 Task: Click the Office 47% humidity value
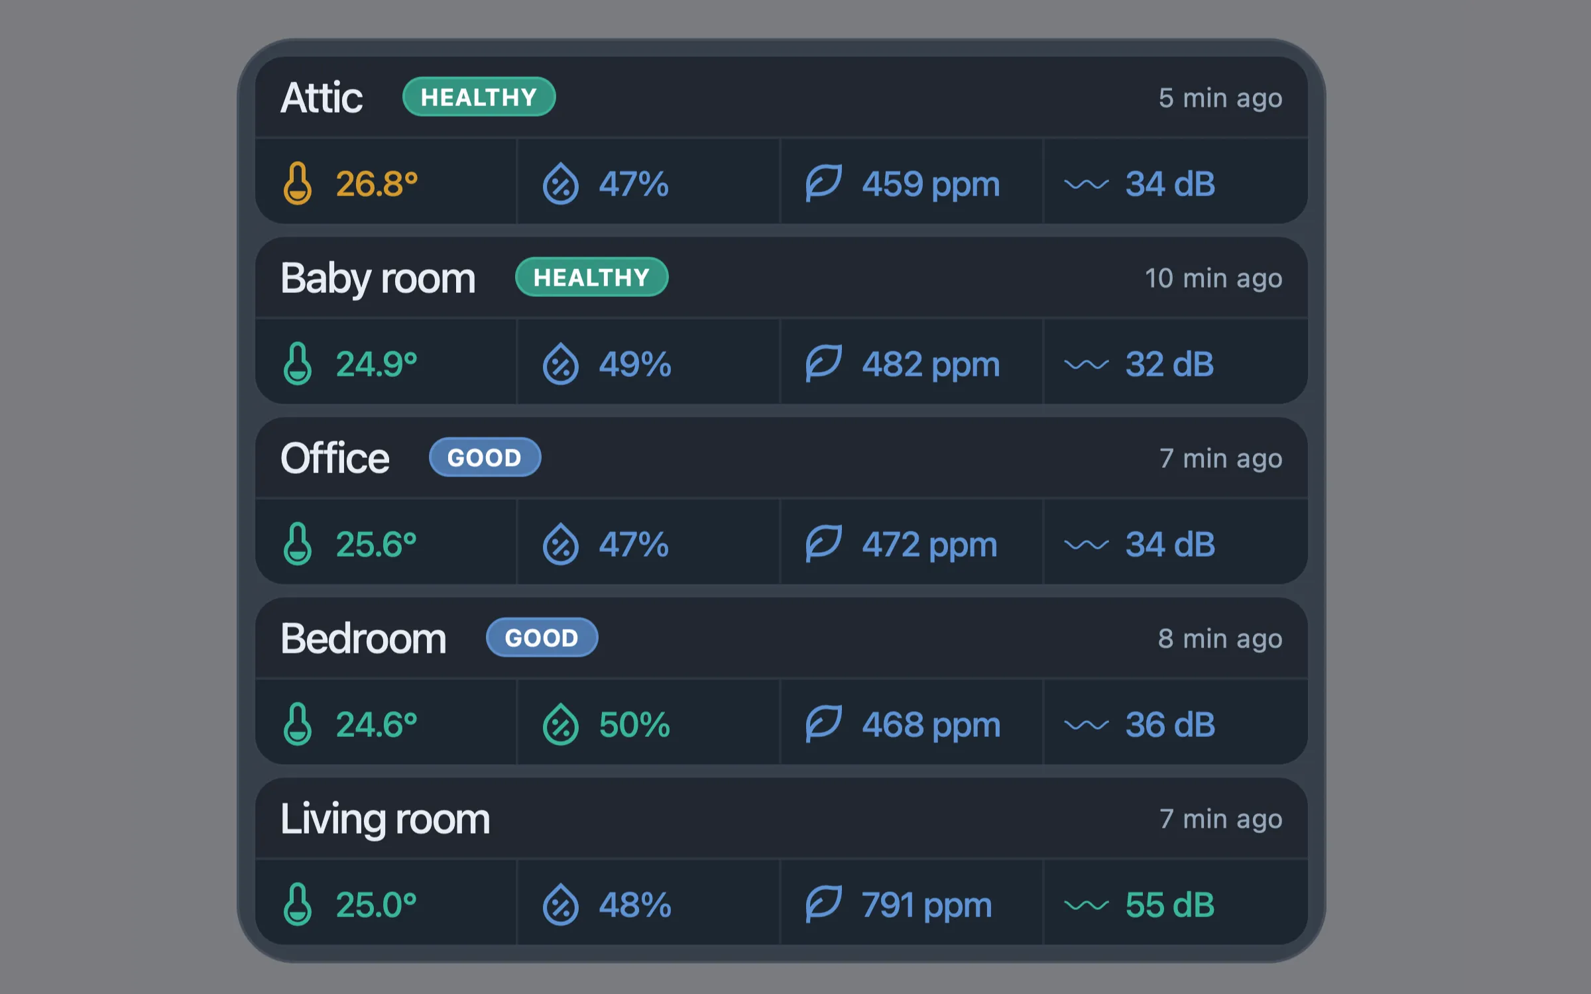coord(634,545)
